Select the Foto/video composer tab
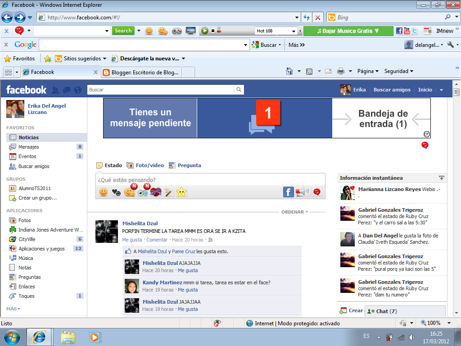The image size is (461, 346). 150,165
